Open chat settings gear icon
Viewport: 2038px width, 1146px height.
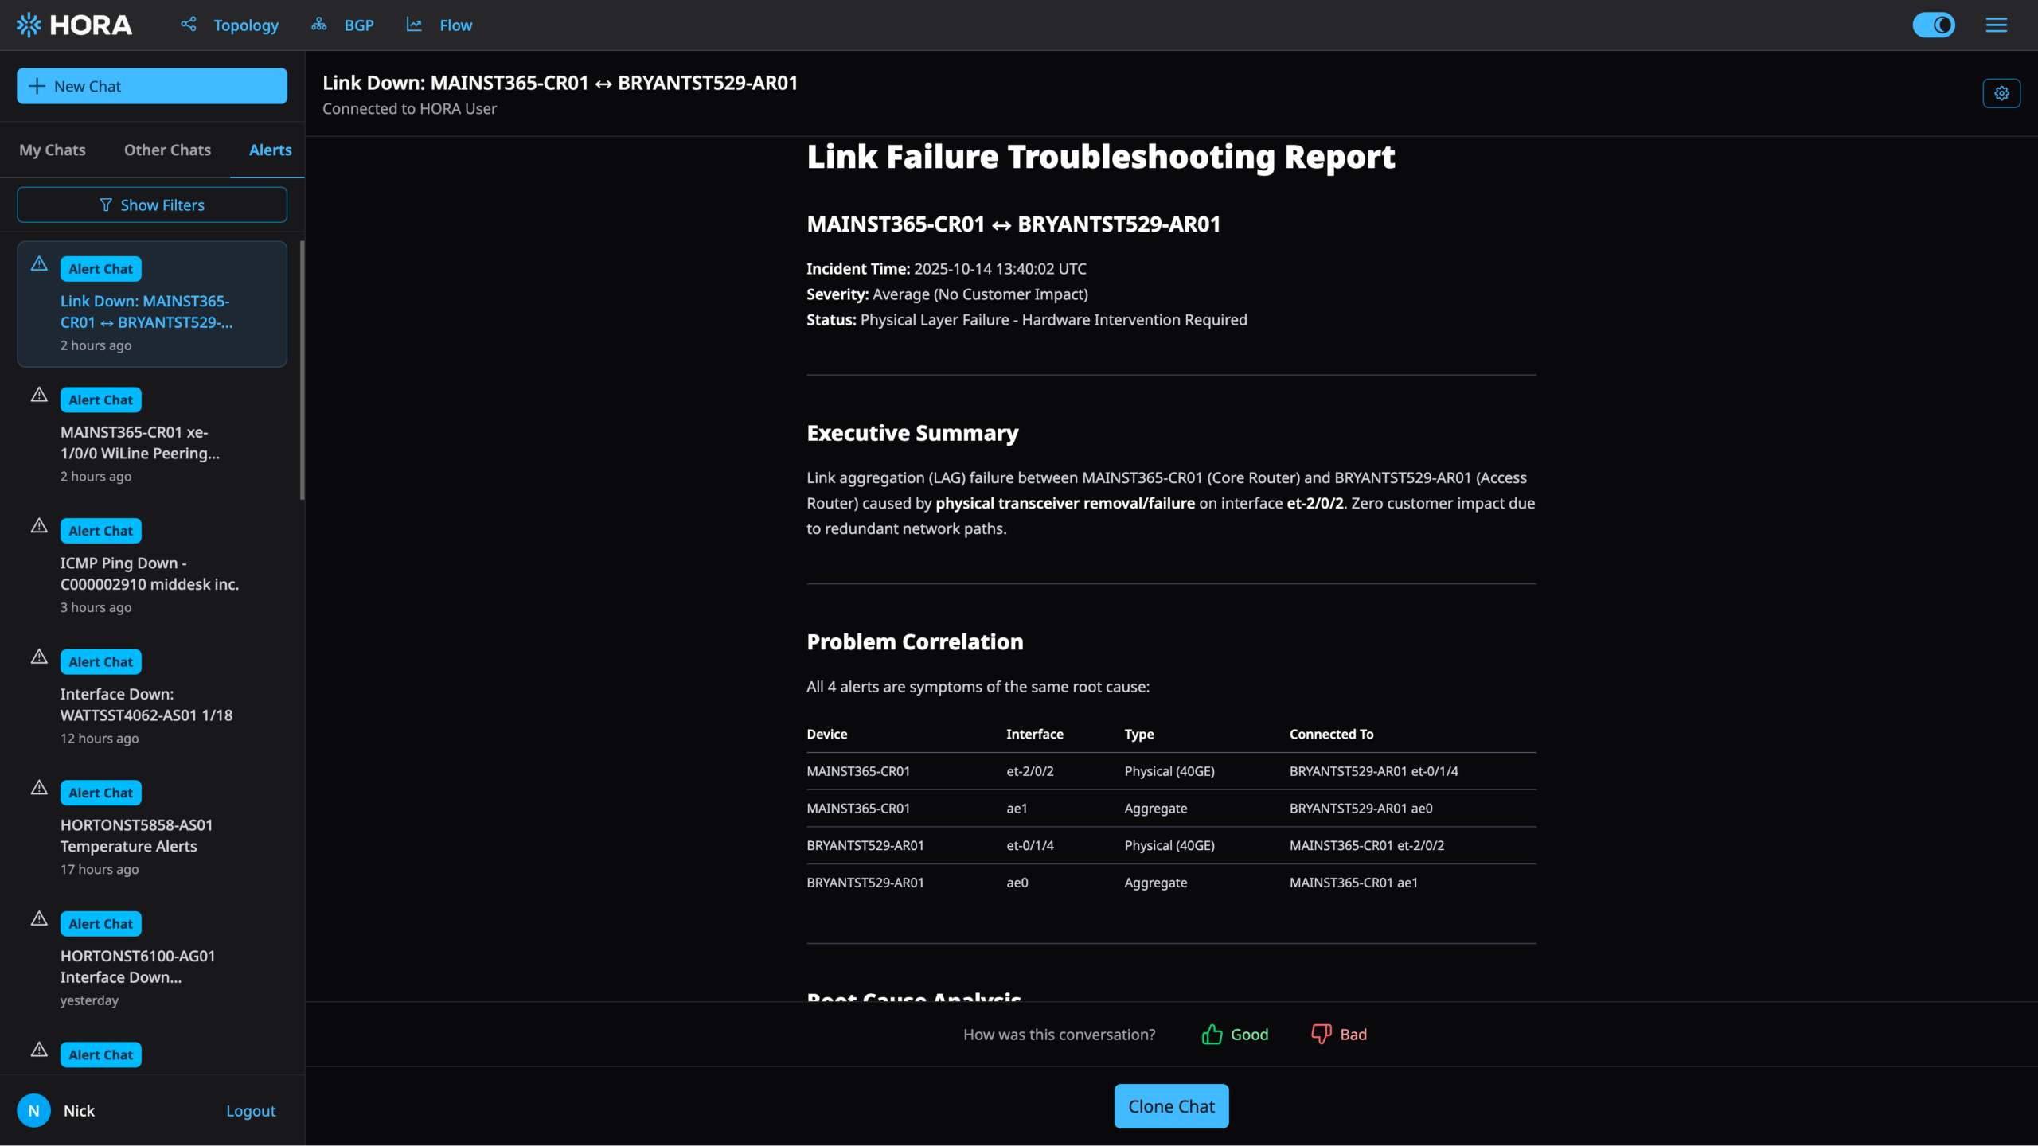(x=2001, y=93)
